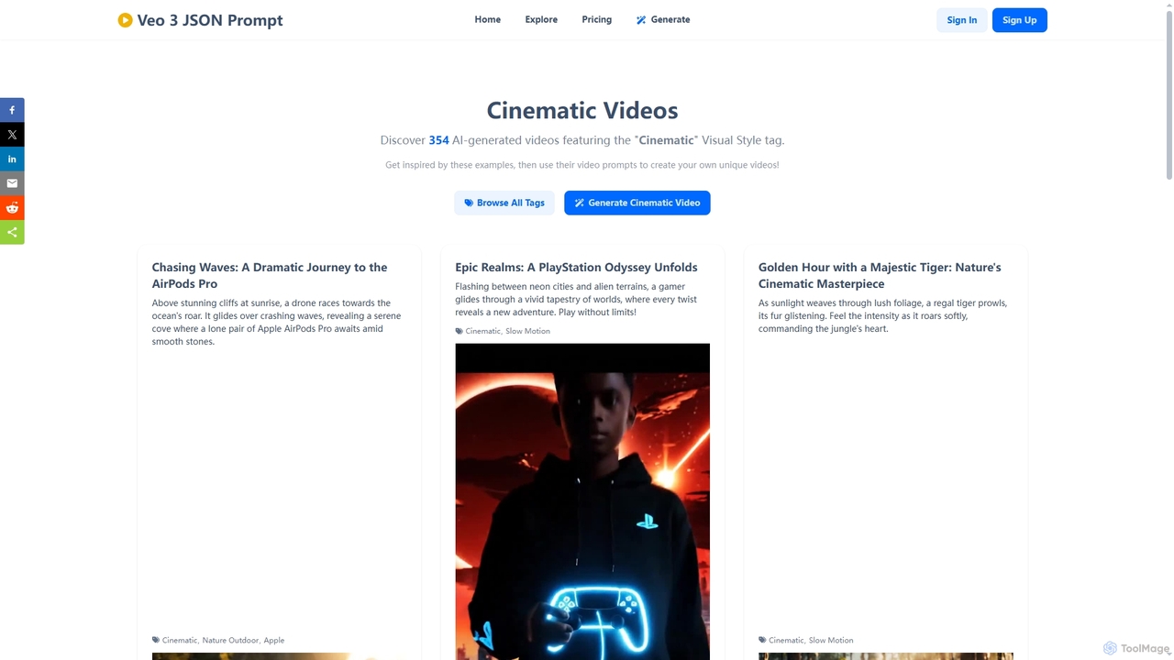
Task: Click the Golden Hour tiger description text
Action: pos(882,315)
